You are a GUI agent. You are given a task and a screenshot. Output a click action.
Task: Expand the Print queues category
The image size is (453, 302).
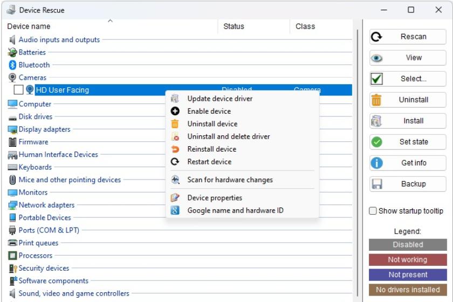(x=38, y=243)
